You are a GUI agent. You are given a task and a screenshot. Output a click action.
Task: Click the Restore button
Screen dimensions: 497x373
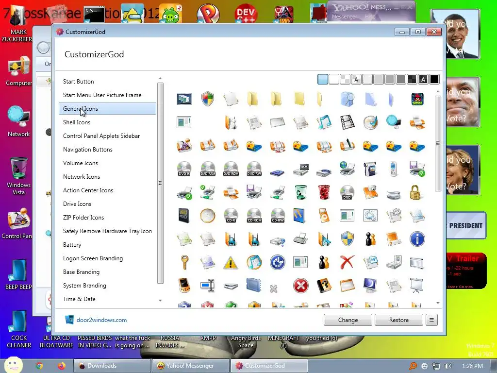pyautogui.click(x=399, y=320)
